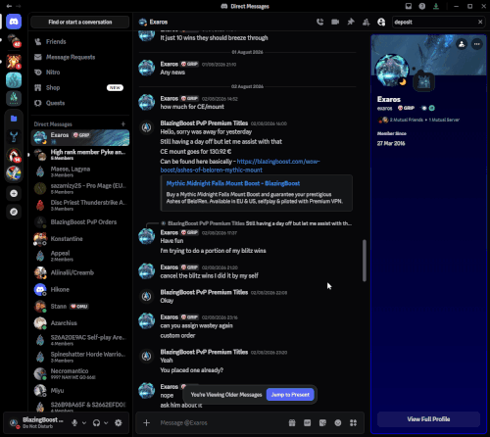The width and height of the screenshot is (490, 437).
Task: Open profile more options ellipsis
Action: [477, 44]
